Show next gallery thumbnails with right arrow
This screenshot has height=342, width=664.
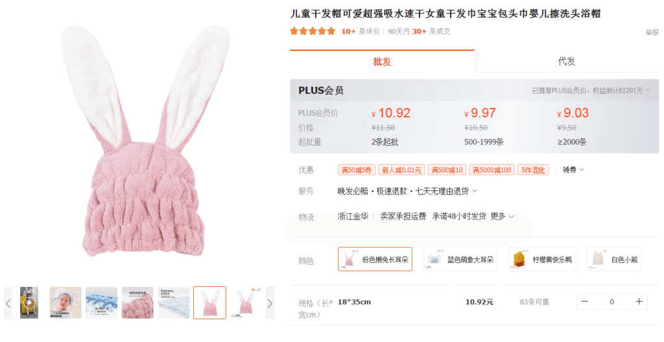270,303
